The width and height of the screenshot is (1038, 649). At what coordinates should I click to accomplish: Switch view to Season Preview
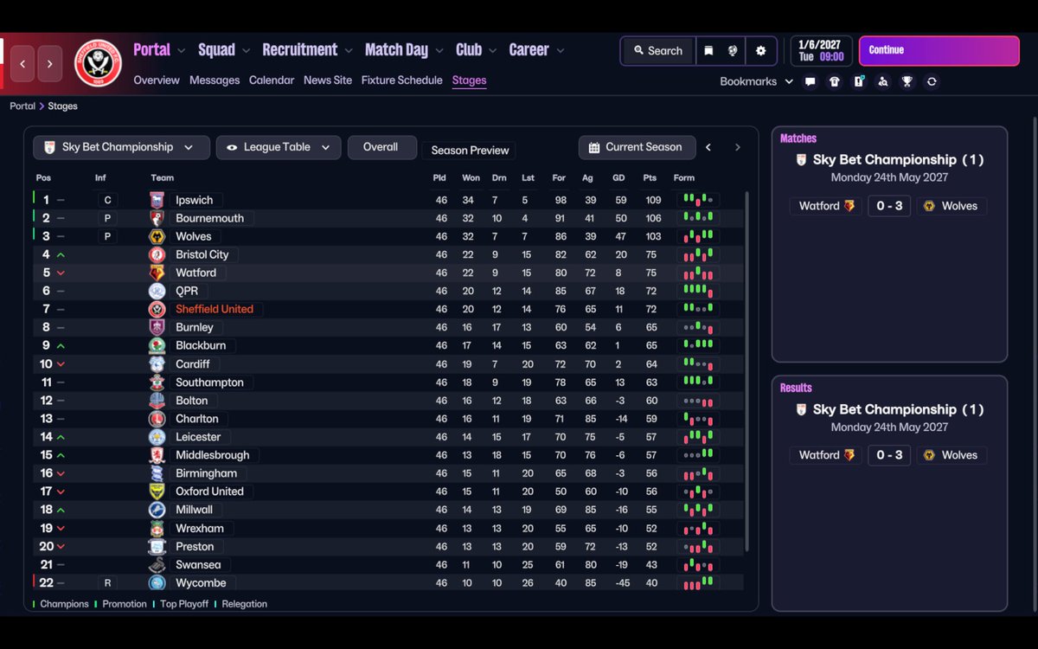tap(469, 150)
